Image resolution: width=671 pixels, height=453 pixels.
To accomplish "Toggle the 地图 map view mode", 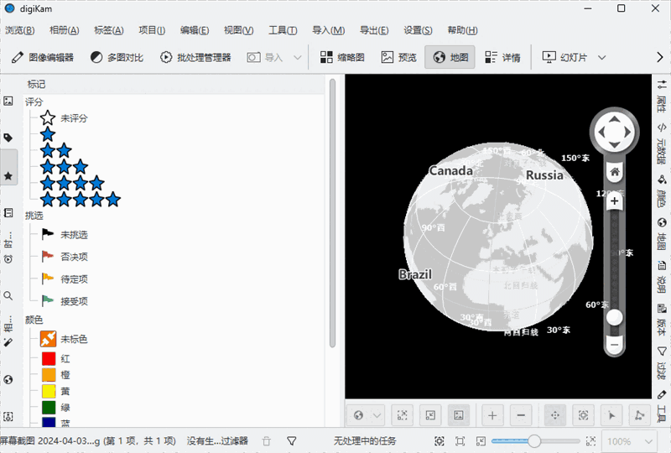I will click(450, 58).
